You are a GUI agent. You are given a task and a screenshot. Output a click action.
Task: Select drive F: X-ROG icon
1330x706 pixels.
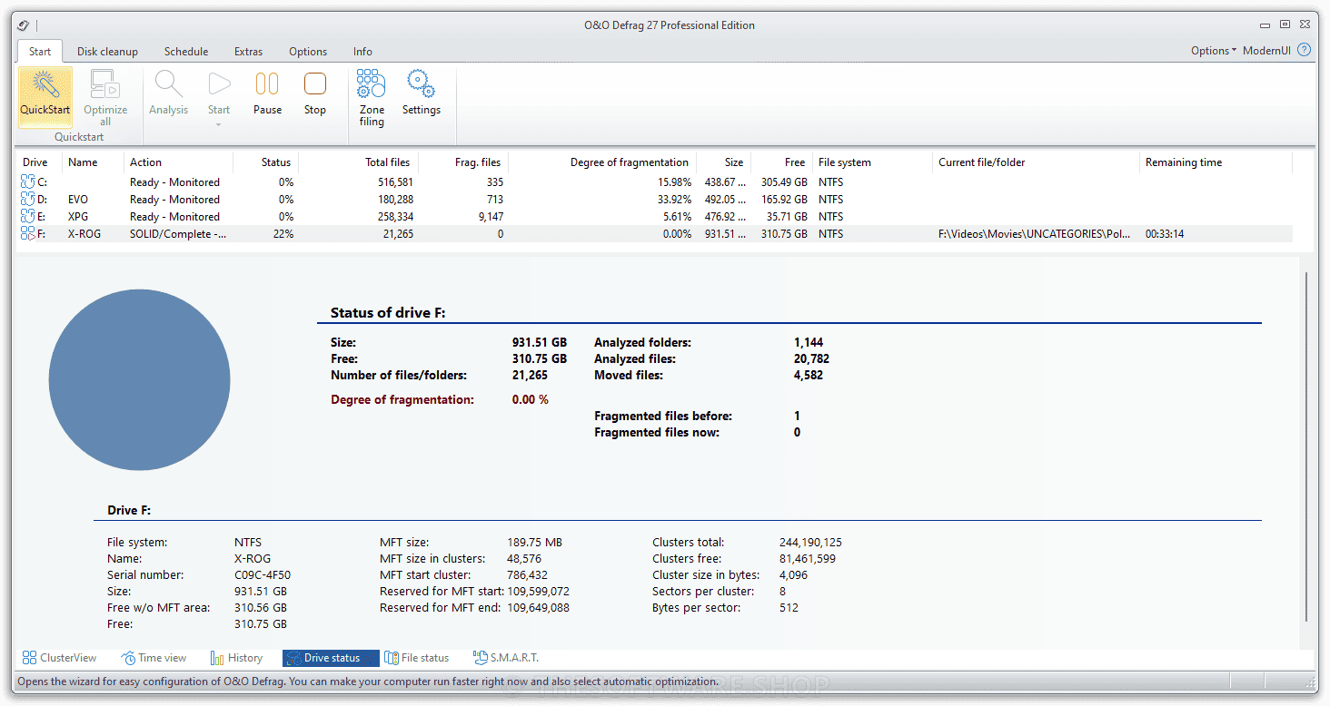click(x=28, y=234)
